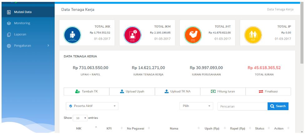Click the TOTAL JKK Rp 1.754.552,52 amount
Viewport: 306px width, 135px height.
click(x=100, y=33)
